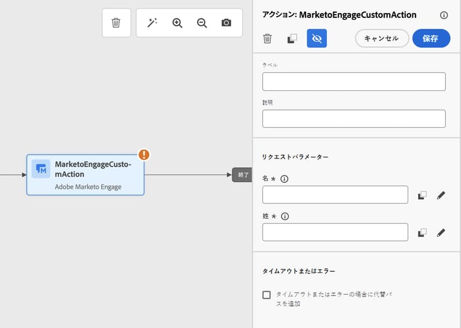Click the 保存 button
The height and width of the screenshot is (328, 461).
[431, 39]
